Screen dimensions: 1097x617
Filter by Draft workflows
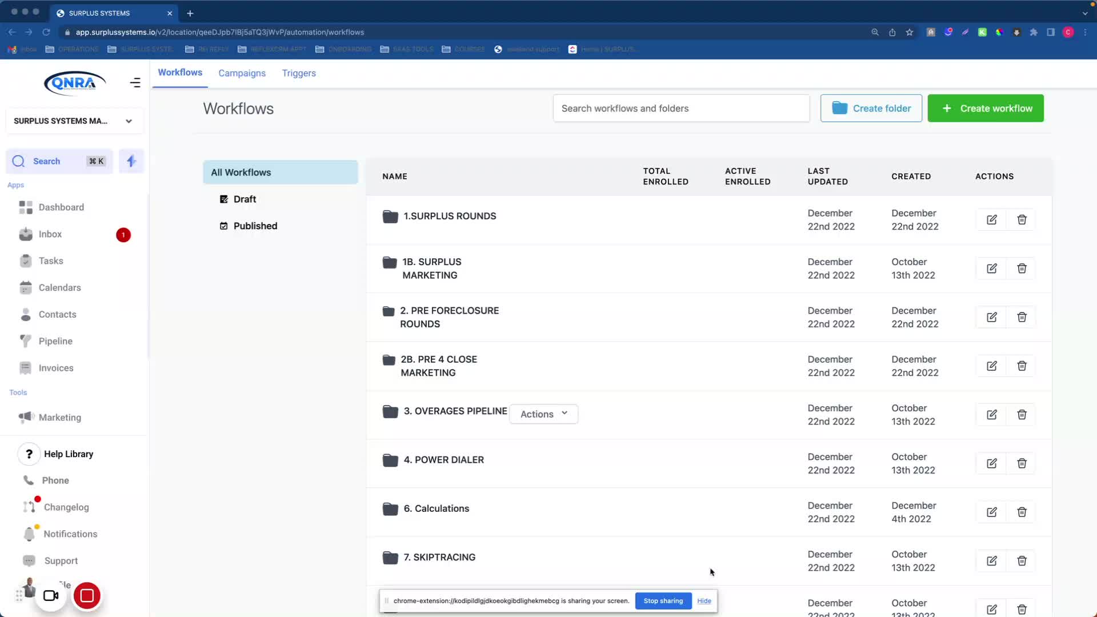(x=245, y=199)
